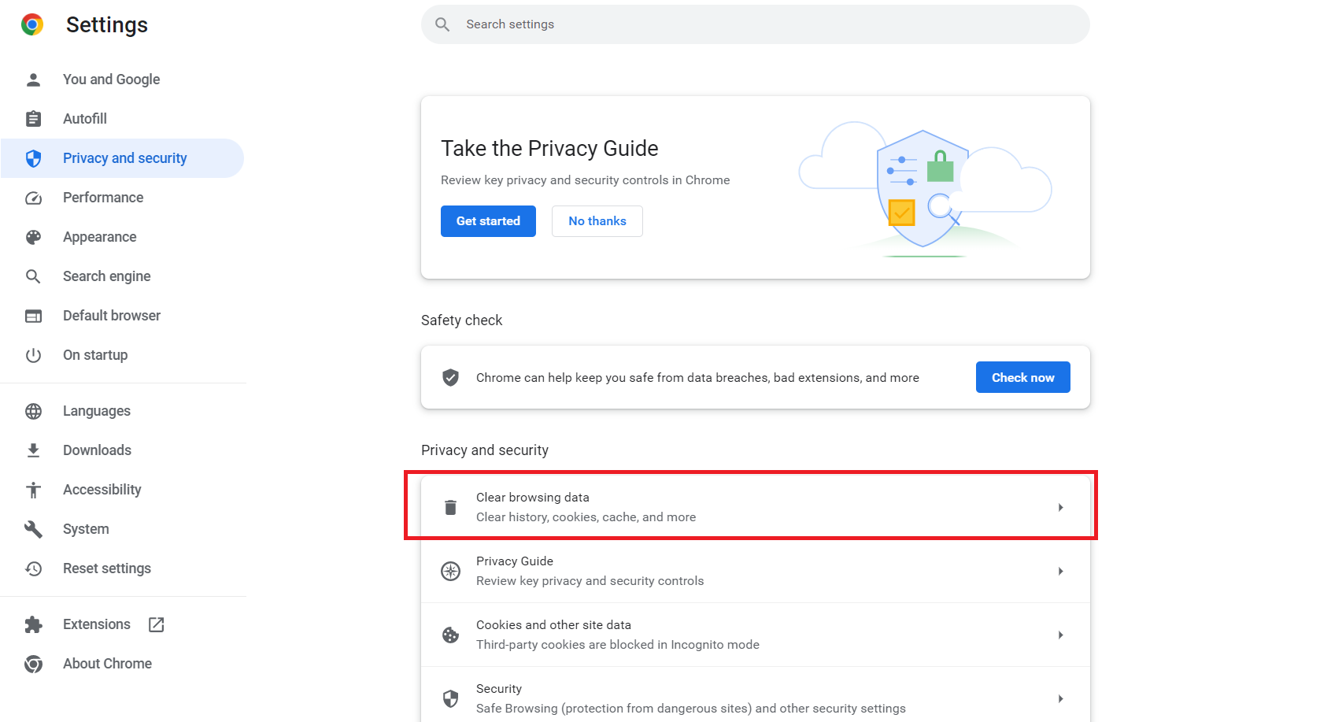
Task: Click the person icon for You and Google
Action: [x=33, y=80]
